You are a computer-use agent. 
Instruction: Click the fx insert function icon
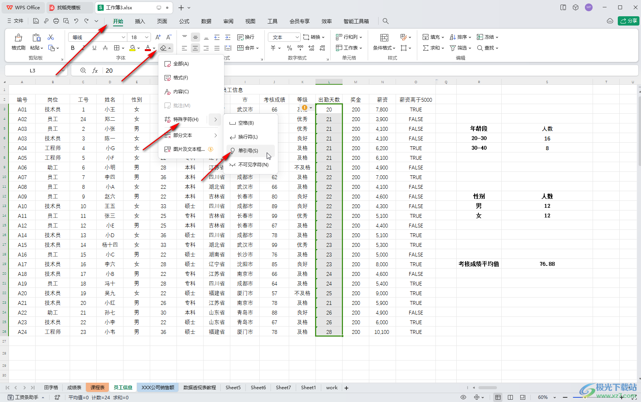(95, 70)
